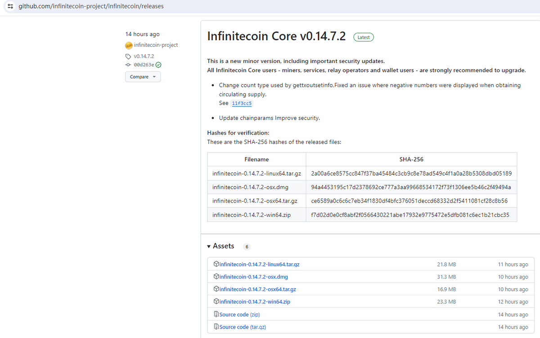
Task: Click the hash starting with 2a00a6ce
Action: (x=411, y=173)
